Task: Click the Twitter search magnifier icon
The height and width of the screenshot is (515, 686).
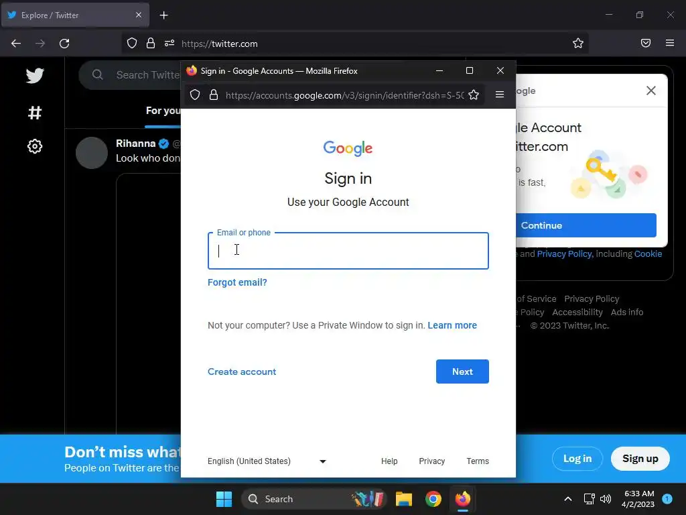Action: click(x=98, y=75)
